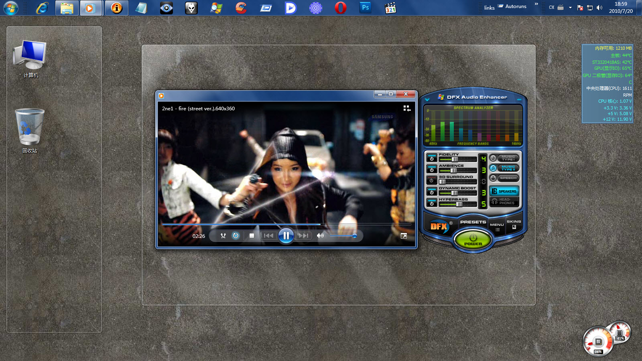
Task: Click the DFX spectrum analyzer display
Action: (x=473, y=126)
